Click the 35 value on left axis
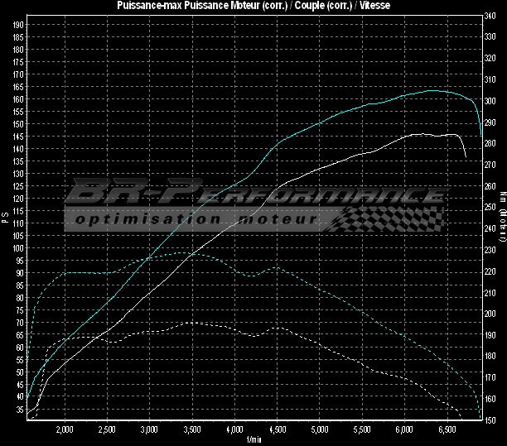507x446 pixels. point(19,410)
